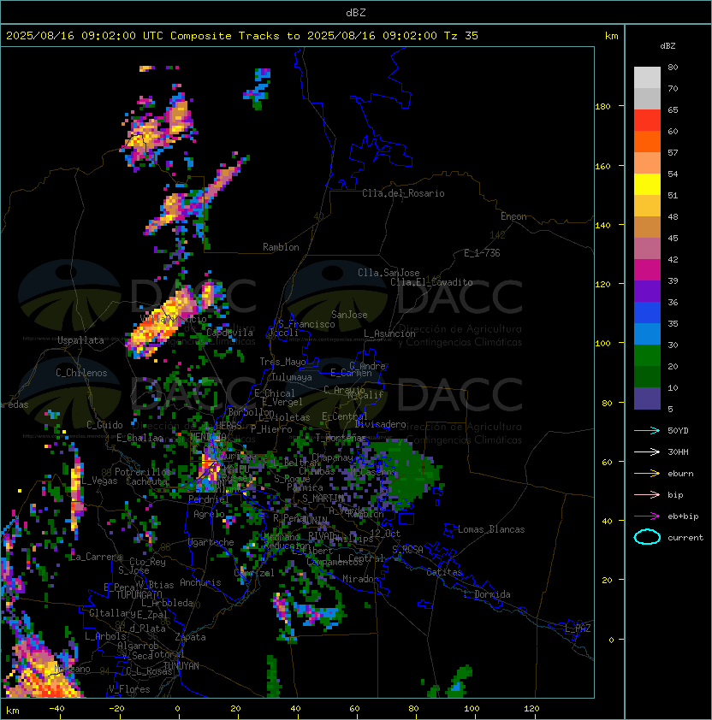The image size is (712, 720).
Task: Select the light gray 70–80 dBZ swatch
Action: [647, 78]
